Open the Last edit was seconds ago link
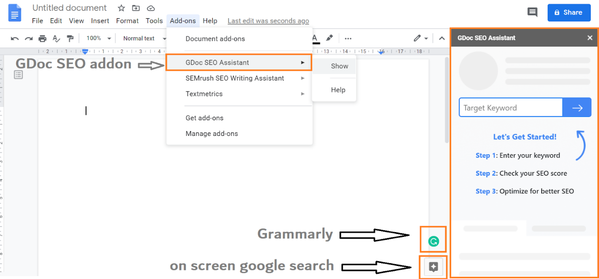Image resolution: width=599 pixels, height=279 pixels. pos(268,21)
